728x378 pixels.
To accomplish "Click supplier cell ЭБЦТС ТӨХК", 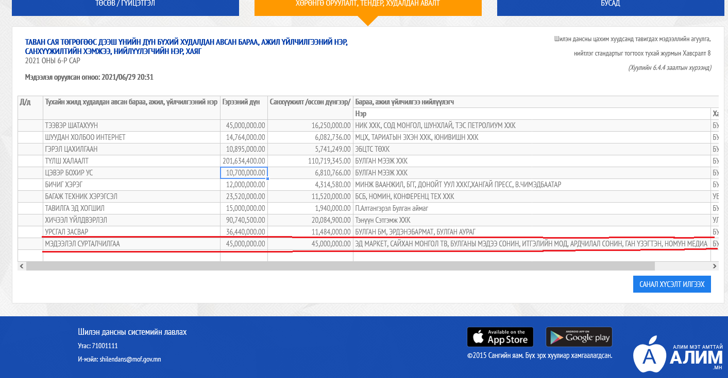I will [x=532, y=149].
